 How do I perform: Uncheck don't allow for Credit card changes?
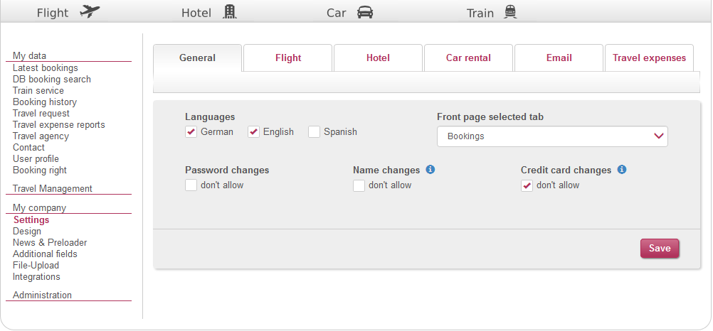pos(527,185)
